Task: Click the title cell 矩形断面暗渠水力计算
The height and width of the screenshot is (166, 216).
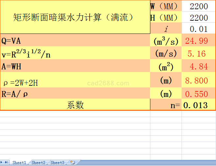Action: click(x=75, y=17)
